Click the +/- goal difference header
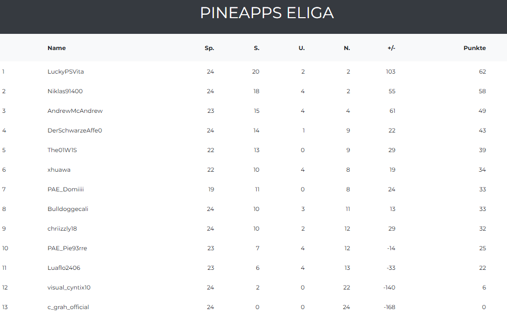This screenshot has width=507, height=315. tap(391, 48)
